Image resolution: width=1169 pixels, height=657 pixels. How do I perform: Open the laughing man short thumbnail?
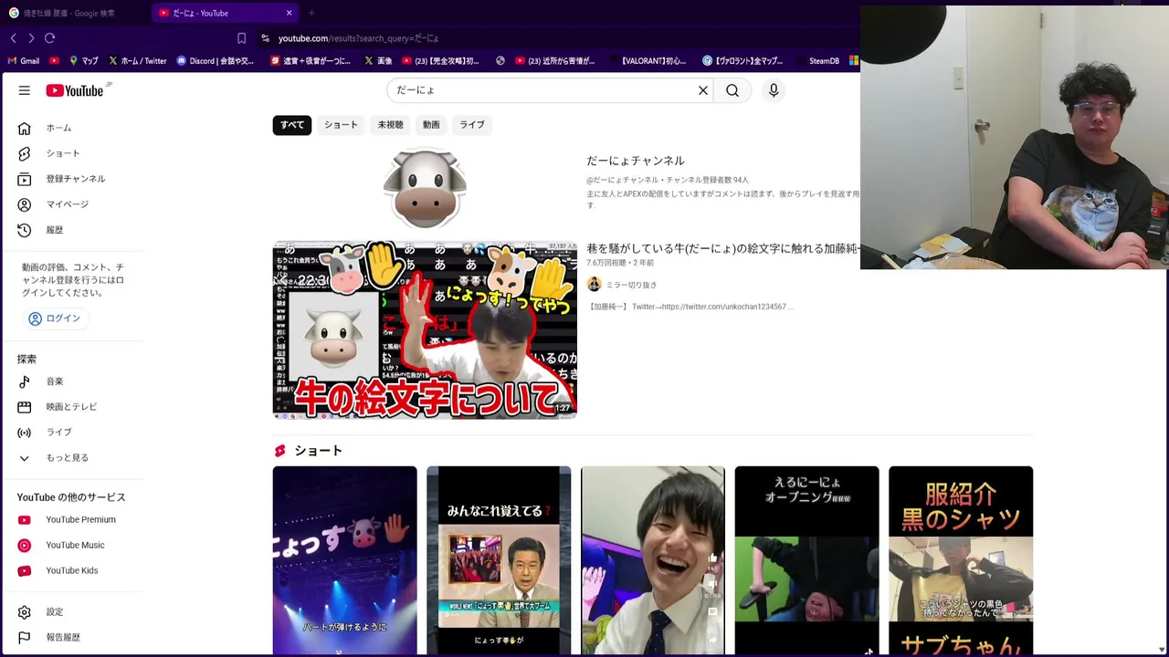point(652,560)
